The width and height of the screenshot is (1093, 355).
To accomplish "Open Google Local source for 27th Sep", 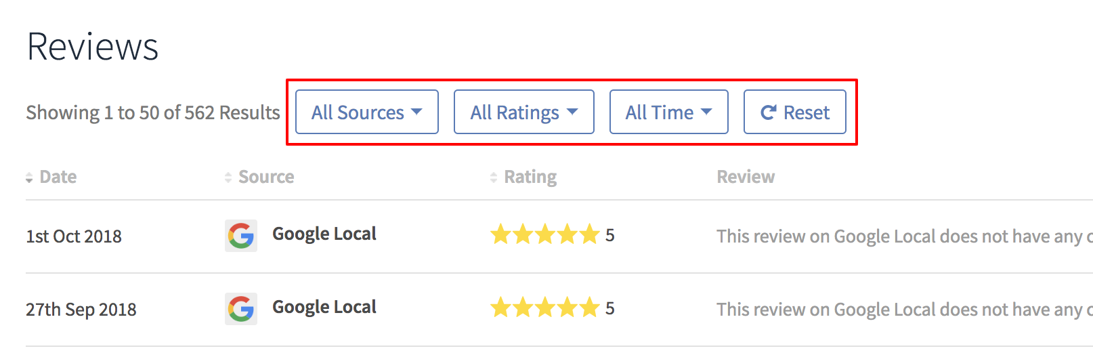I will (x=324, y=307).
